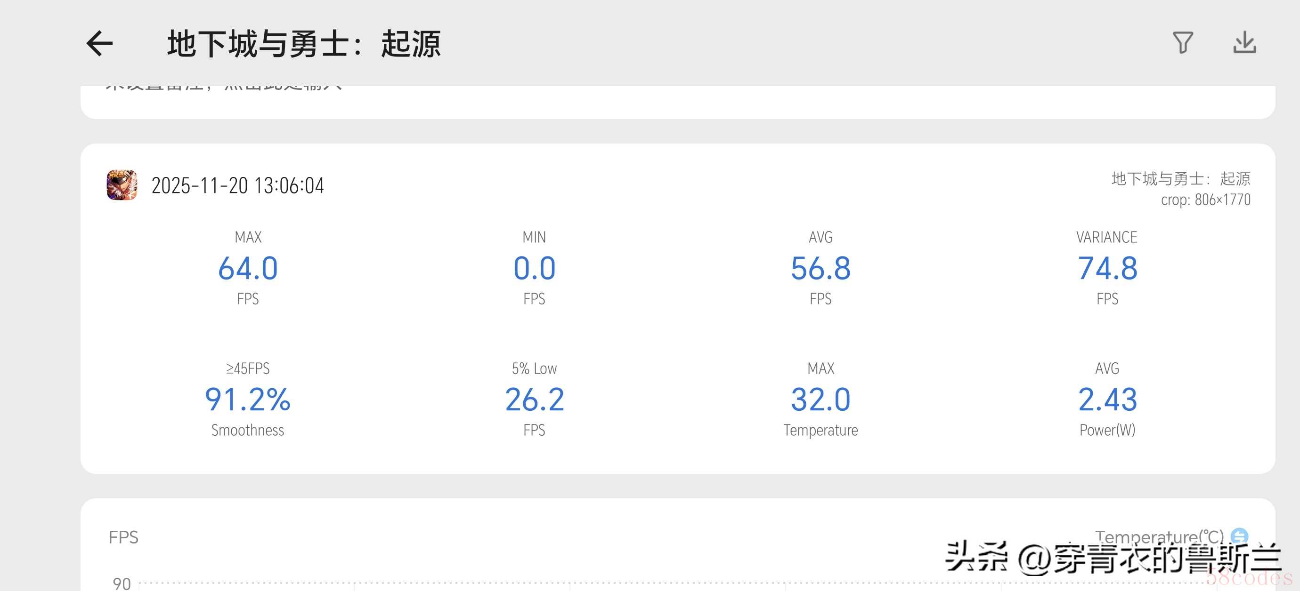This screenshot has height=591, width=1300.
Task: Tap the MAX 32.0 Temperature stat
Action: [821, 399]
